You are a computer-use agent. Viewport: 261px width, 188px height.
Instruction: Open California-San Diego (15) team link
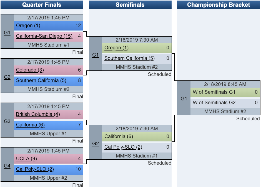pos(44,36)
